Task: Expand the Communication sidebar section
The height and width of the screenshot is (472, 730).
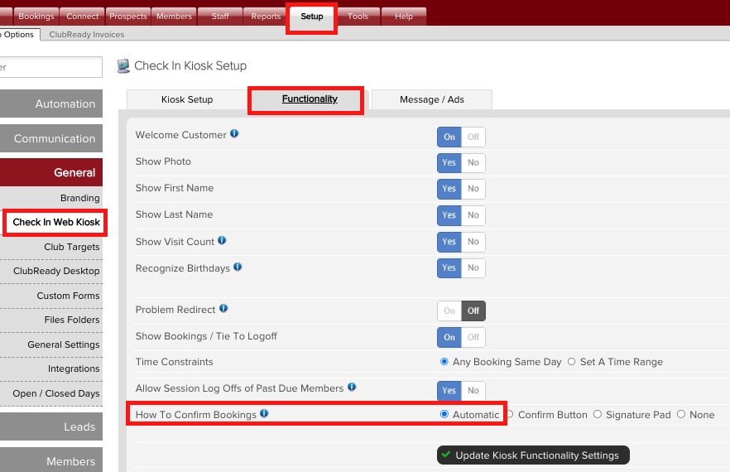Action: pyautogui.click(x=51, y=138)
